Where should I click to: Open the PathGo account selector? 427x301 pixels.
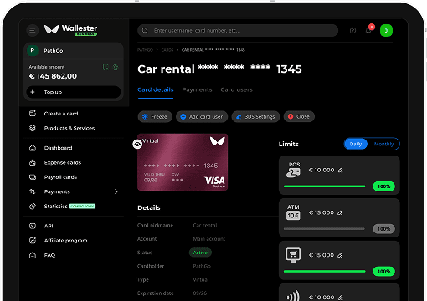tap(74, 50)
